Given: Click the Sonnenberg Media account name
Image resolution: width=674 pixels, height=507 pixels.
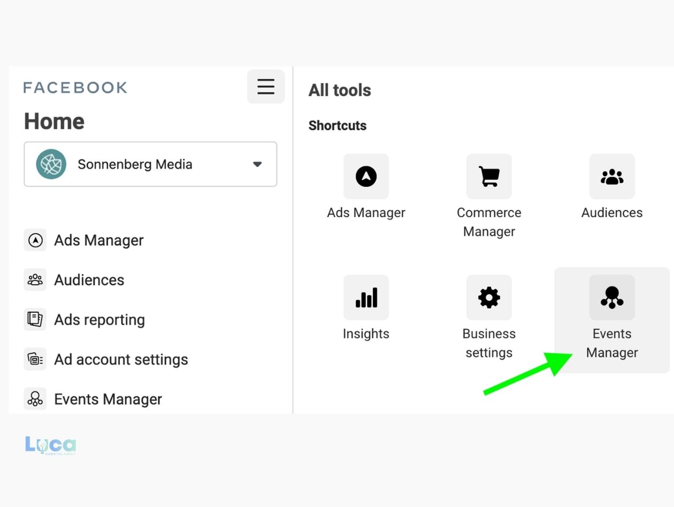Looking at the screenshot, I should click(x=135, y=164).
